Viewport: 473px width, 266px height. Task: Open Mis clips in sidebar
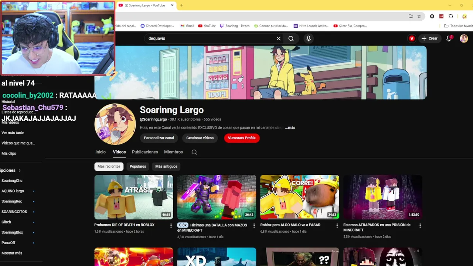tap(9, 153)
